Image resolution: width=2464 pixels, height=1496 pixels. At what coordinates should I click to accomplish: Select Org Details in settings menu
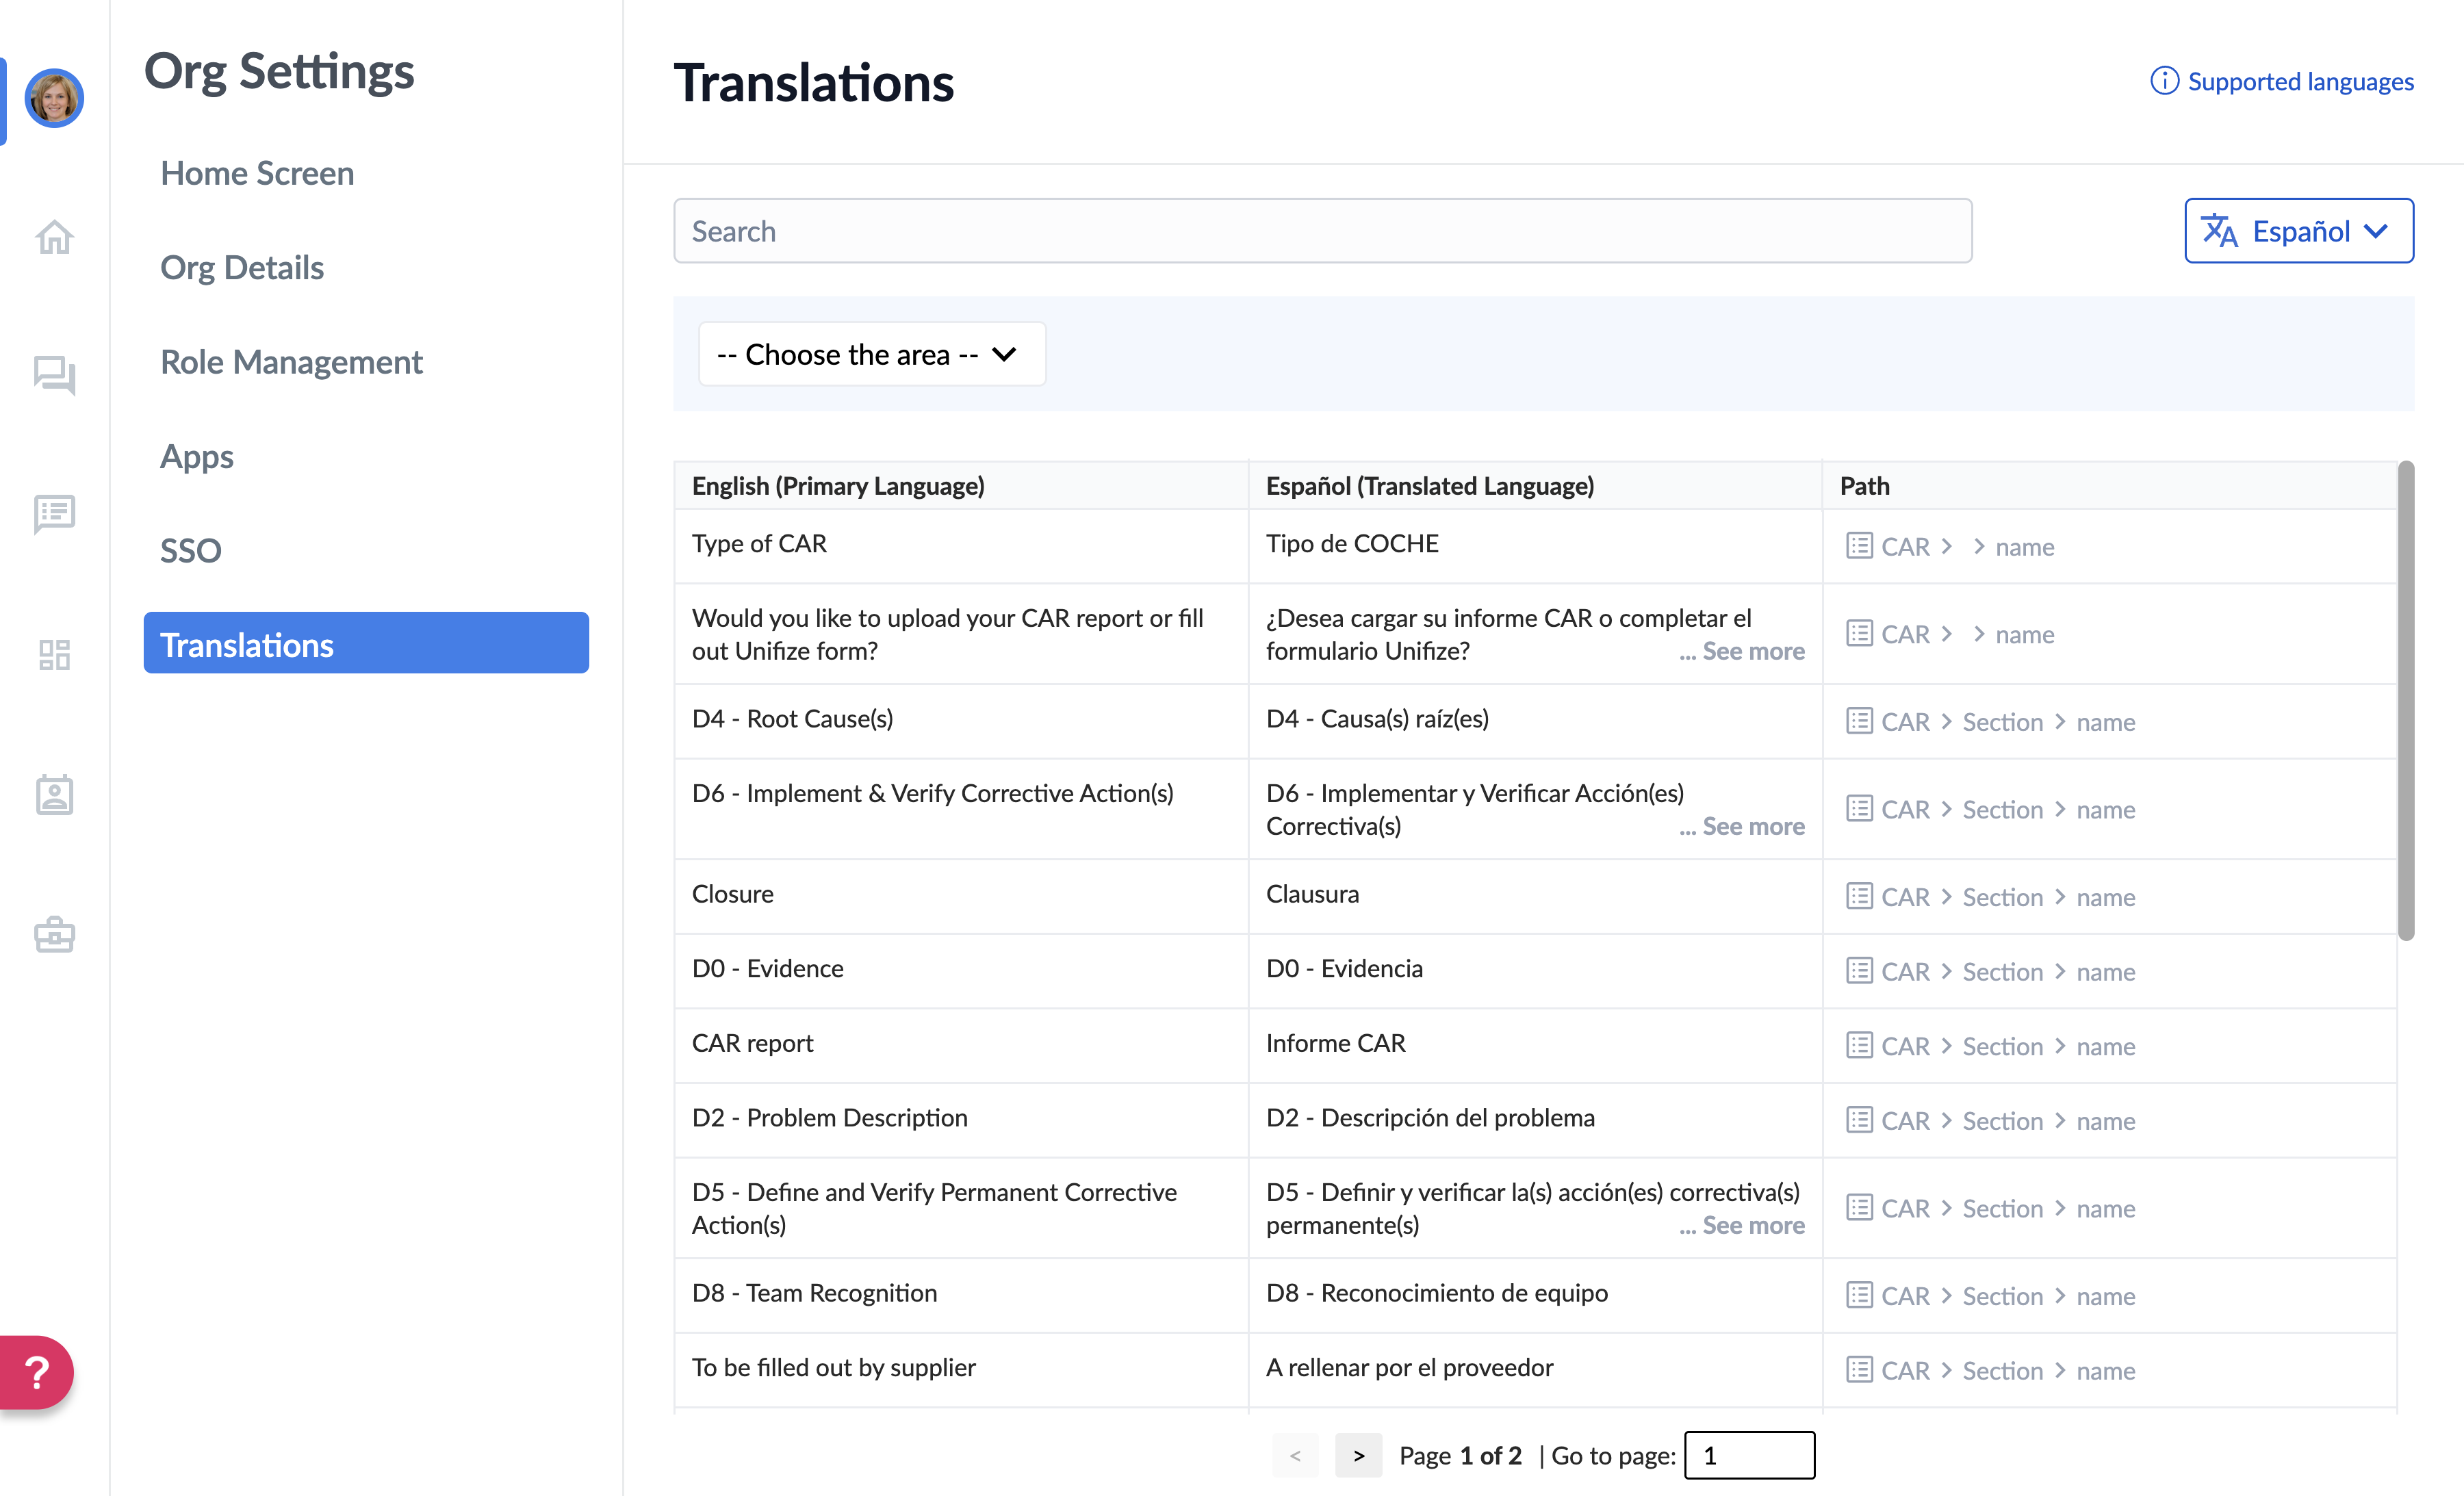(241, 268)
